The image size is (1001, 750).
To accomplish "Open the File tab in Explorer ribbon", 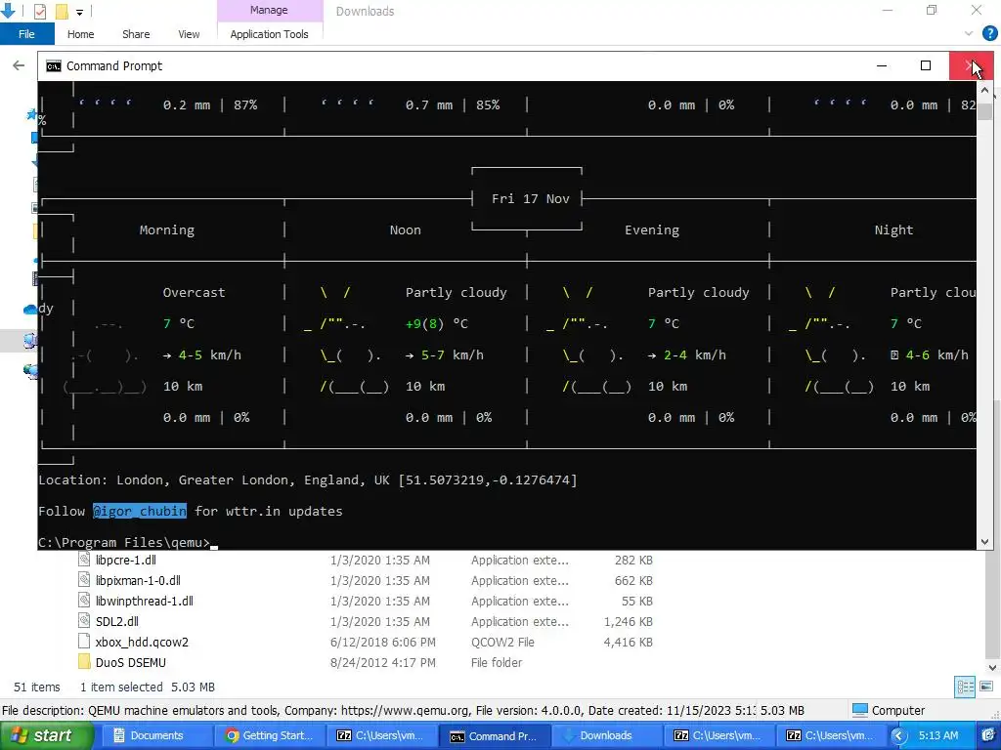I will click(x=26, y=34).
